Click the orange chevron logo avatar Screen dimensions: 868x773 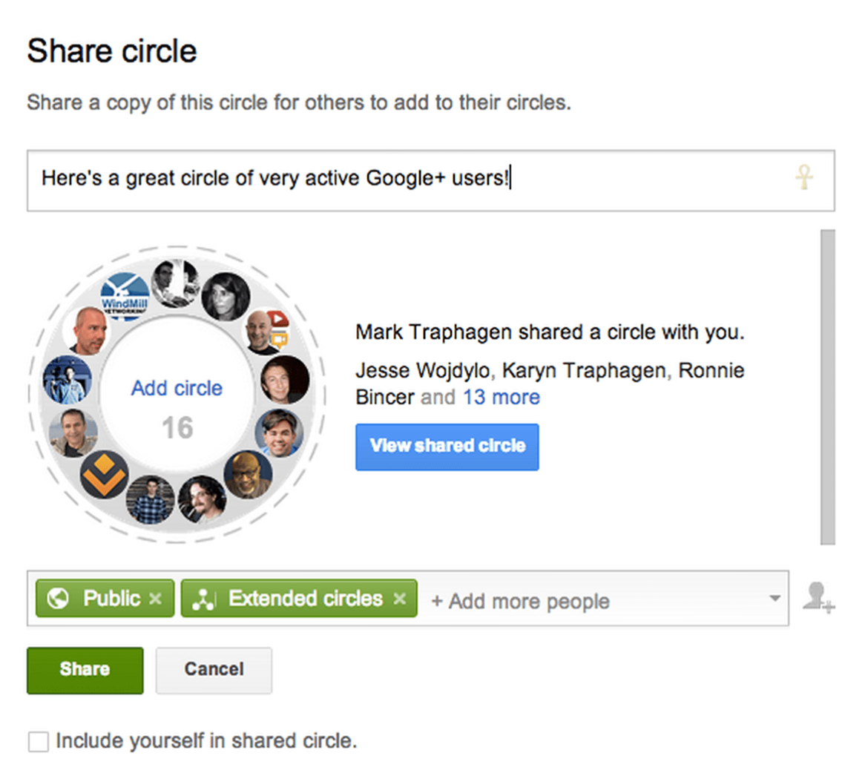click(104, 473)
